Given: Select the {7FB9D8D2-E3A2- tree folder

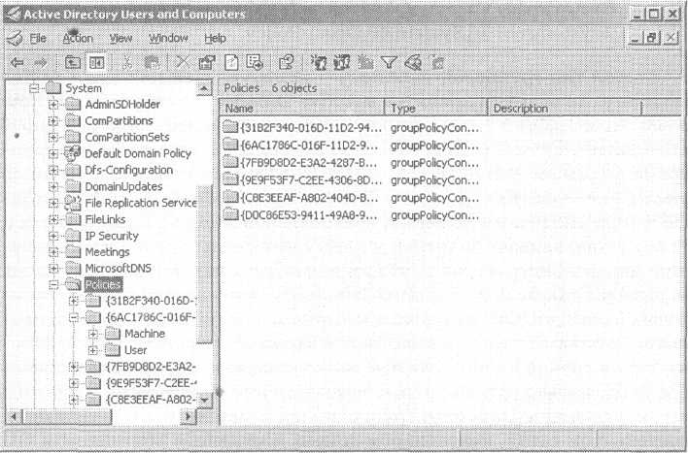Looking at the screenshot, I should (x=151, y=367).
